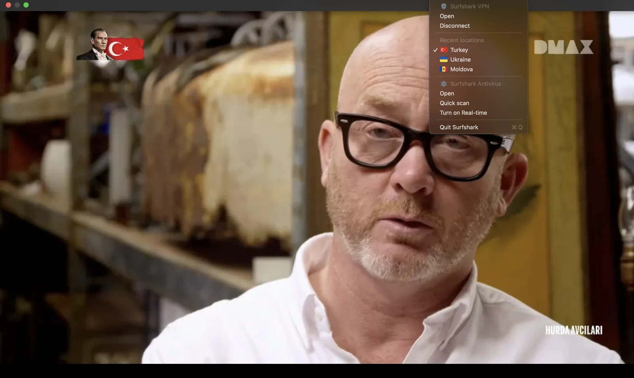Turn on Real-time antivirus protection
Screen dimensions: 634x378
pos(463,113)
